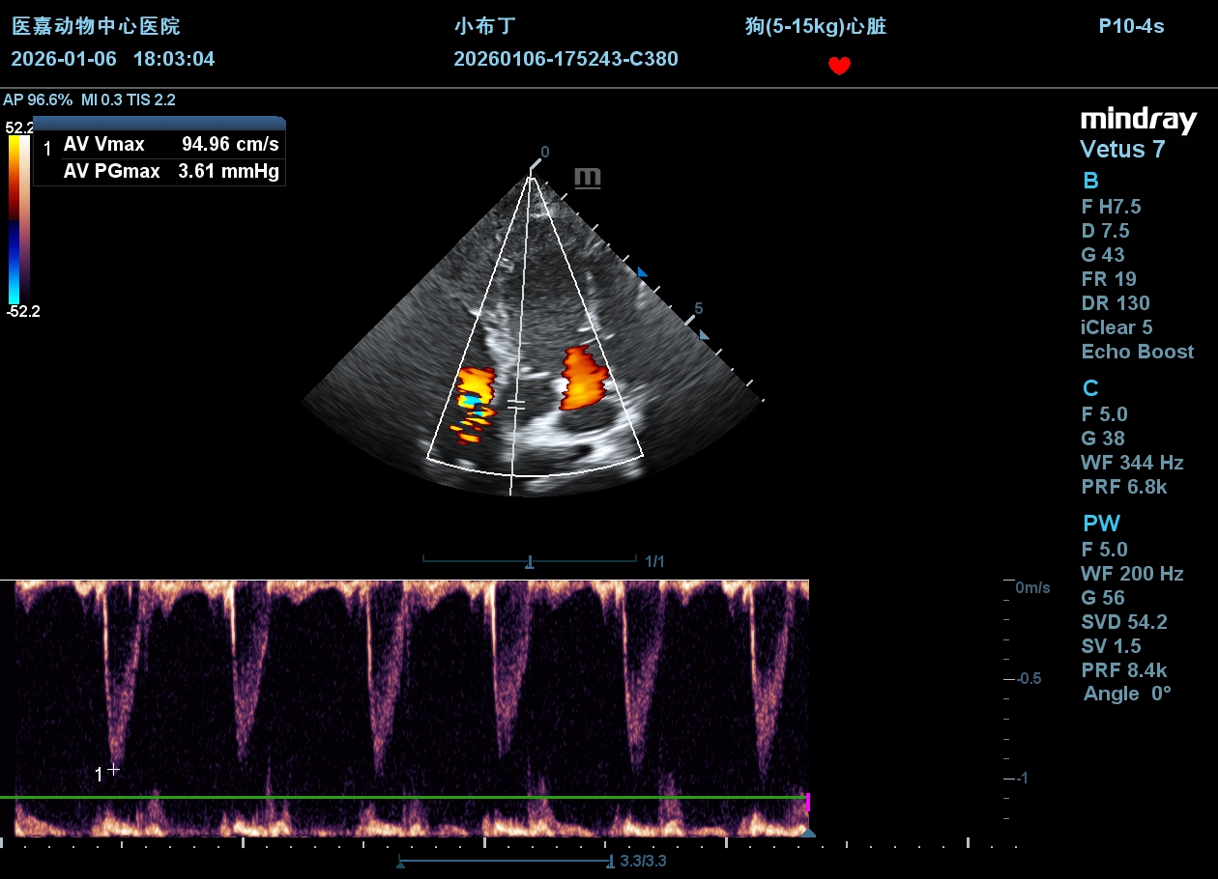Screen dimensions: 1218x879
Task: Click the exam preset 狗(5-15kg)心脏
Action: click(816, 27)
